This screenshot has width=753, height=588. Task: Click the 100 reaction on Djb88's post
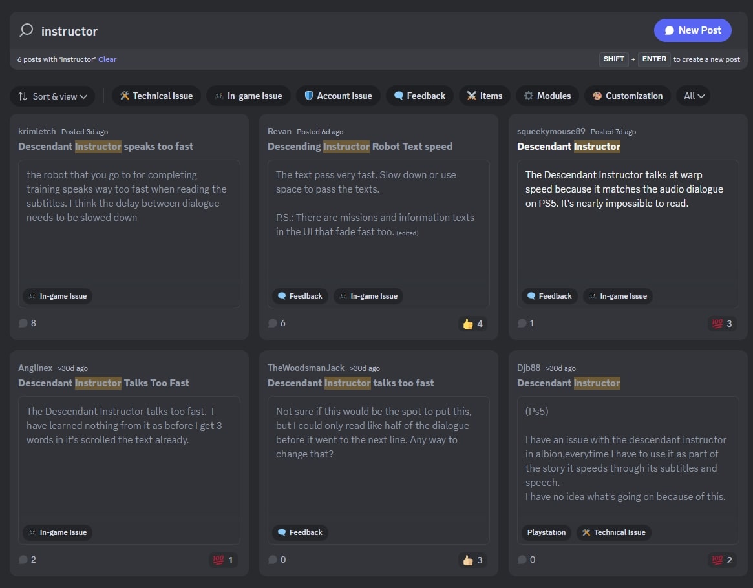click(722, 560)
